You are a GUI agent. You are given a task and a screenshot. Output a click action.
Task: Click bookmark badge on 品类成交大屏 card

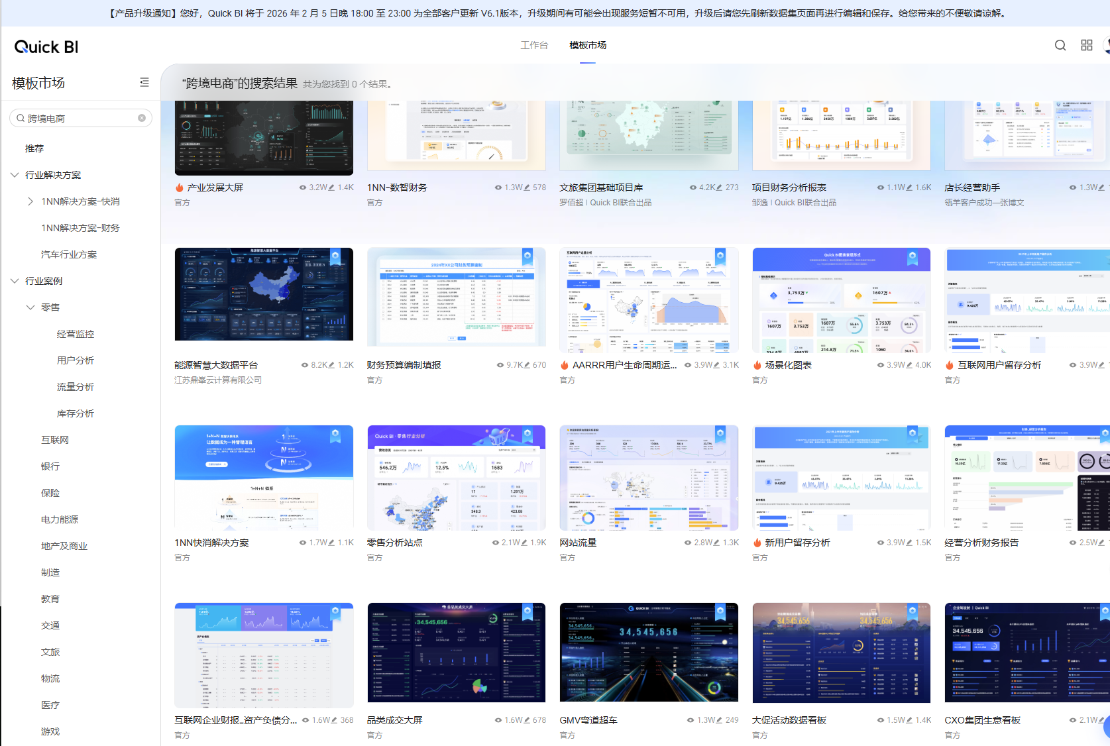pos(527,612)
